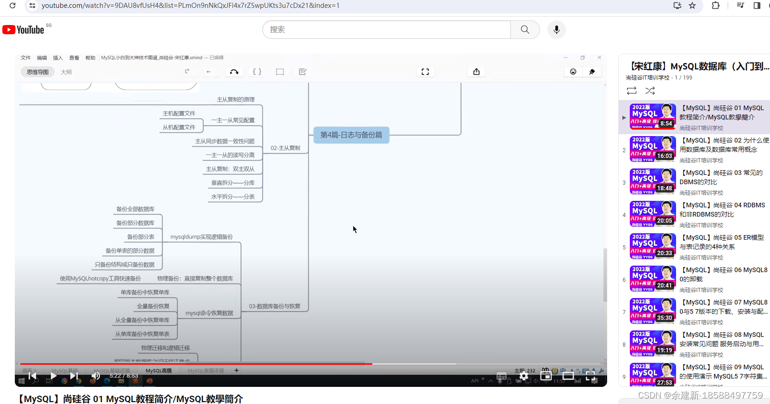770x404 pixels.
Task: Click XMind's summary braces tool
Action: [x=257, y=72]
